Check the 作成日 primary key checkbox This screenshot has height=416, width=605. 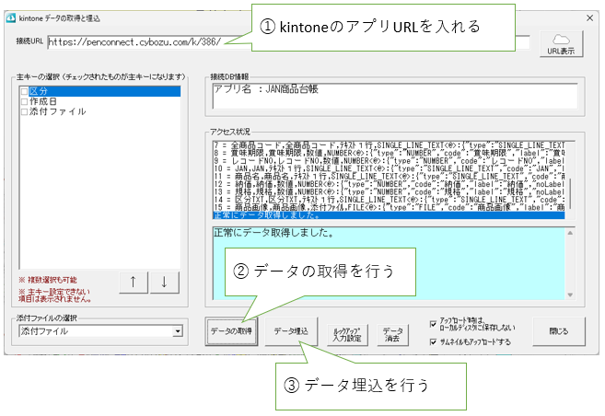[25, 102]
